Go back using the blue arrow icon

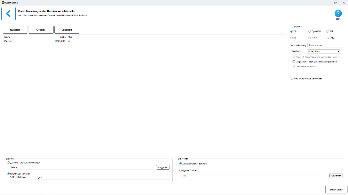(8, 14)
